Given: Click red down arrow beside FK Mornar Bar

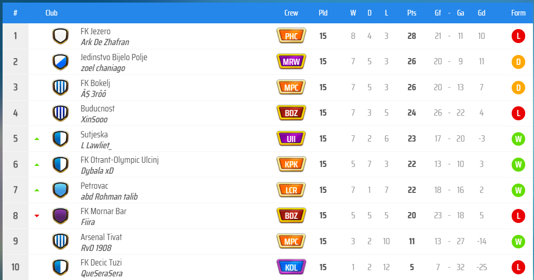Looking at the screenshot, I should coord(37,216).
